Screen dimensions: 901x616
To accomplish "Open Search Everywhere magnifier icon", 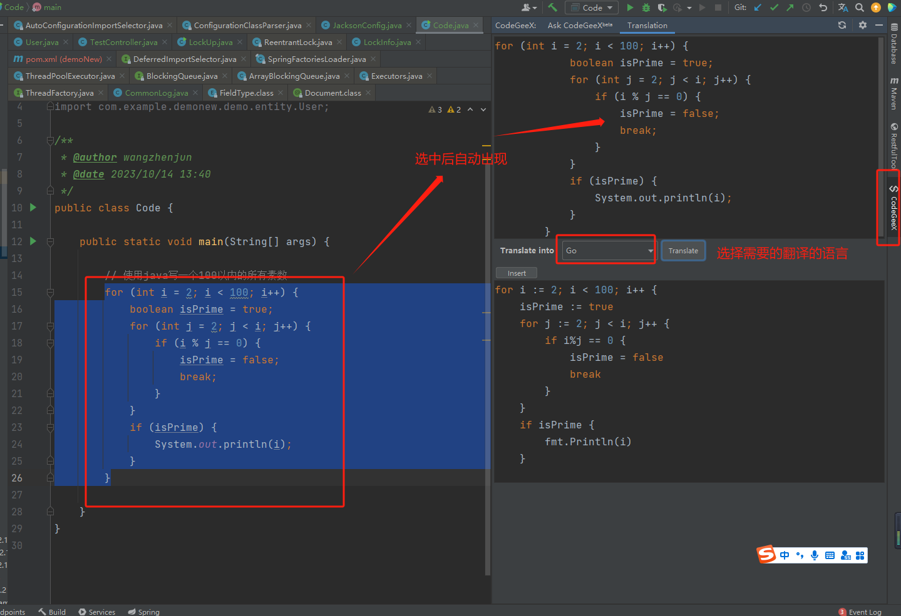I will click(860, 8).
